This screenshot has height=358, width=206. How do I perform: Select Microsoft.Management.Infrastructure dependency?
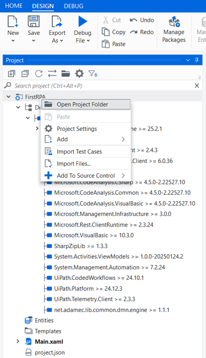pos(112,214)
